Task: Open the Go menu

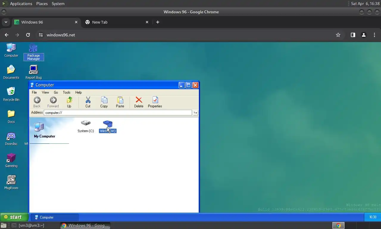Action: (x=56, y=92)
